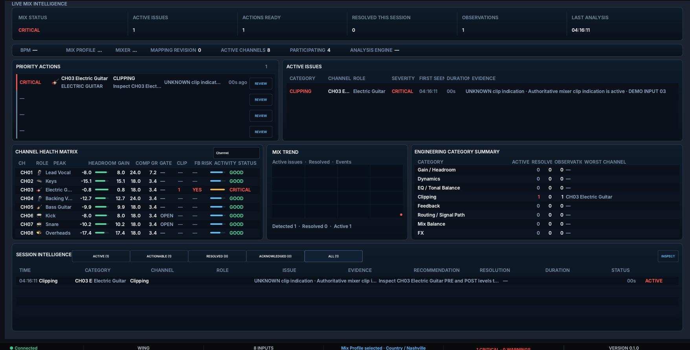The height and width of the screenshot is (350, 690).
Task: Click CRITICAL status in CH03 matrix row
Action: 240,190
